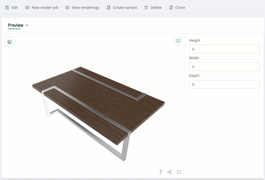Click the camera icon for New render job

[x=27, y=8]
